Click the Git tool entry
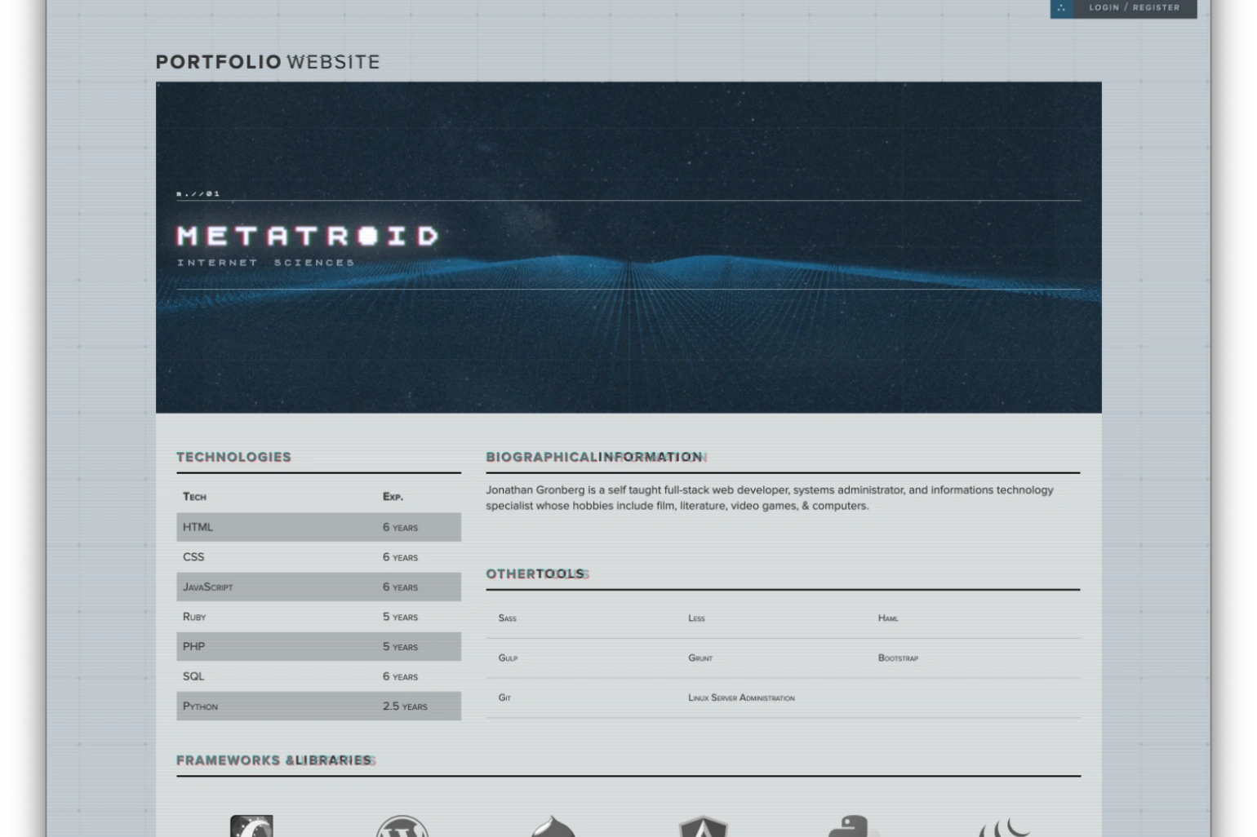 point(504,697)
